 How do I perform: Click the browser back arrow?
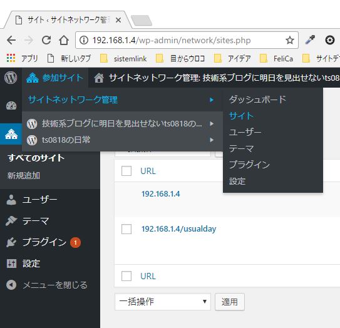click(x=11, y=40)
